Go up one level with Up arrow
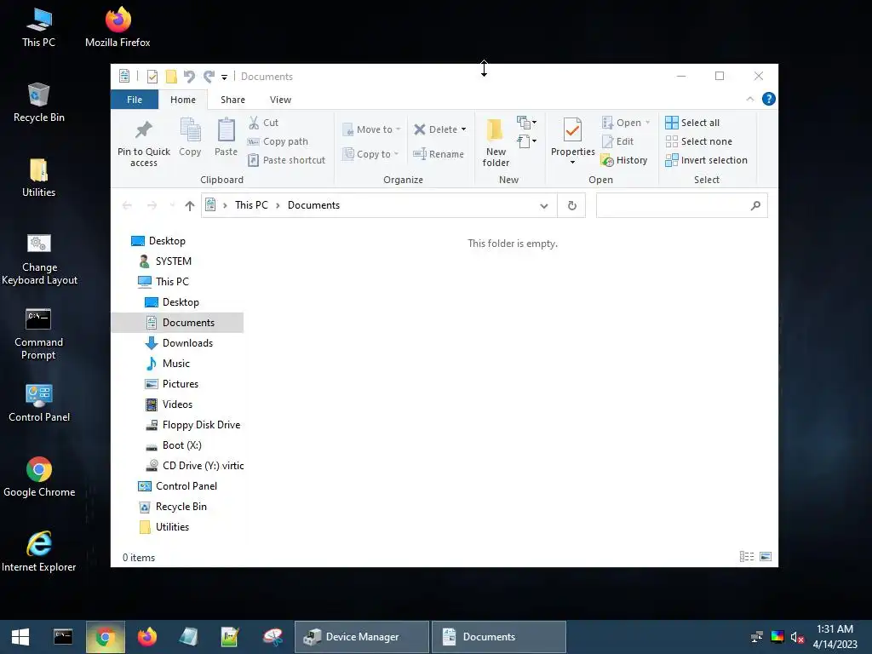This screenshot has width=872, height=654. tap(190, 206)
